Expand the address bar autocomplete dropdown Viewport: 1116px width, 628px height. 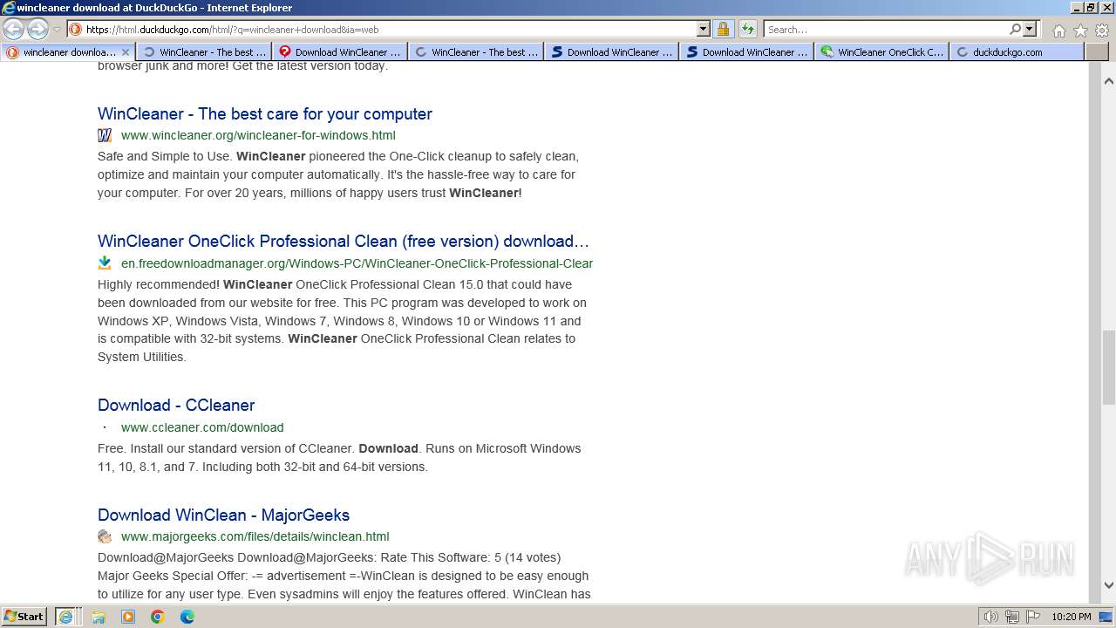[x=704, y=30]
